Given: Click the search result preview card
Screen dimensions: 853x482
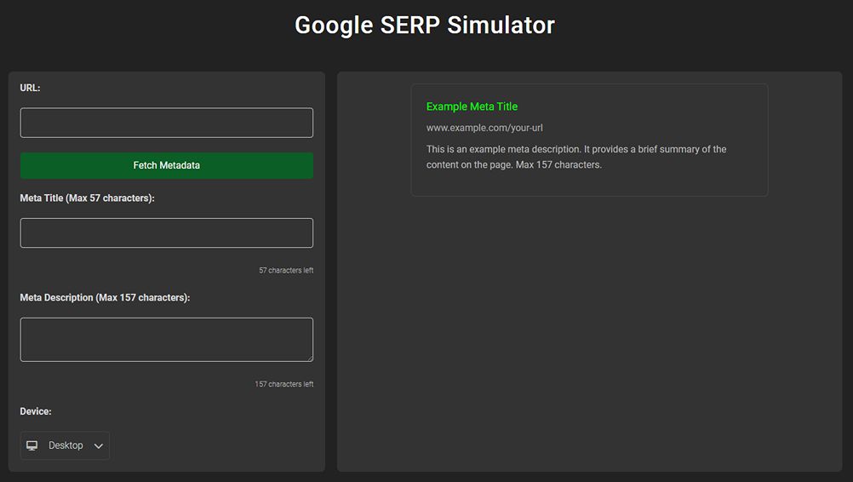Looking at the screenshot, I should click(x=590, y=140).
